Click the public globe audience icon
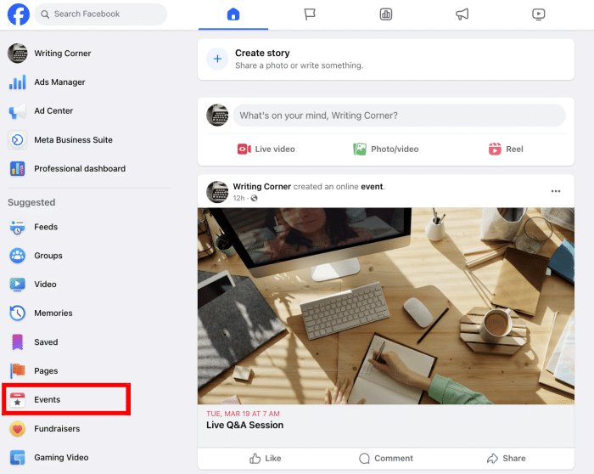This screenshot has width=594, height=474. coord(255,198)
